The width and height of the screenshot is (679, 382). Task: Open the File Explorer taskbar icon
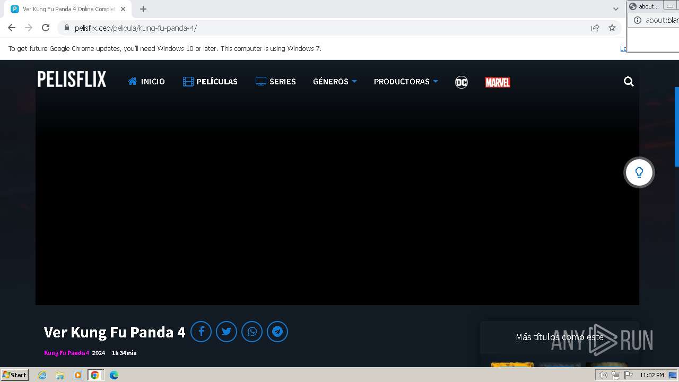coord(60,375)
